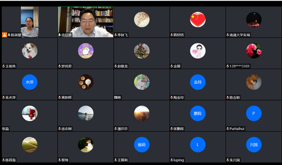Click the muted microphone icon beside 季林飞
This screenshot has width=282, height=165.
coord(116,35)
